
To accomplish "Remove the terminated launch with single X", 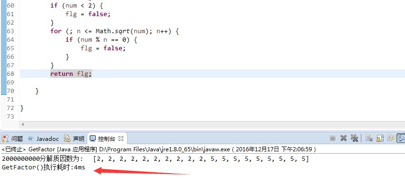I will point(343,139).
